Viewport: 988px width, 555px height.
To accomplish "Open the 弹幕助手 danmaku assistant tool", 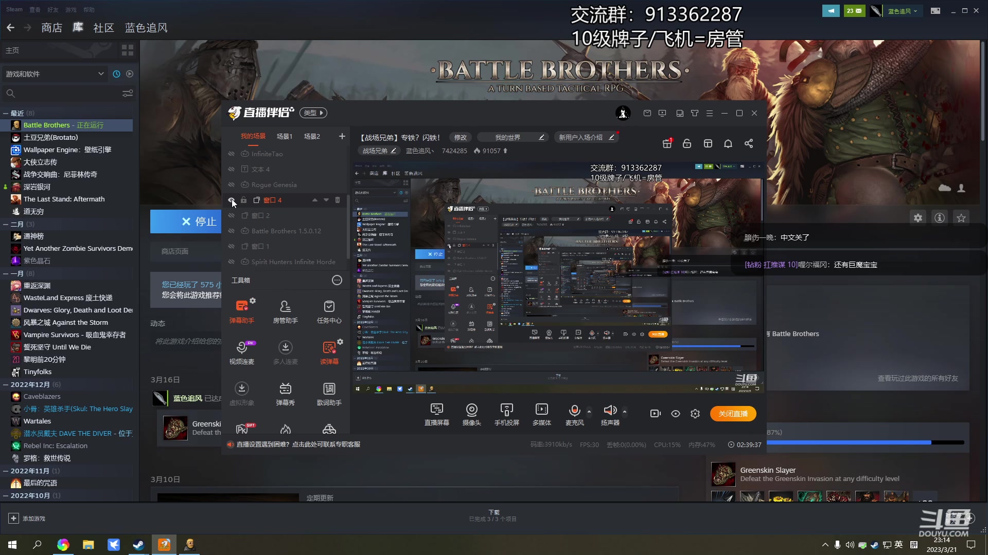I will pyautogui.click(x=241, y=310).
